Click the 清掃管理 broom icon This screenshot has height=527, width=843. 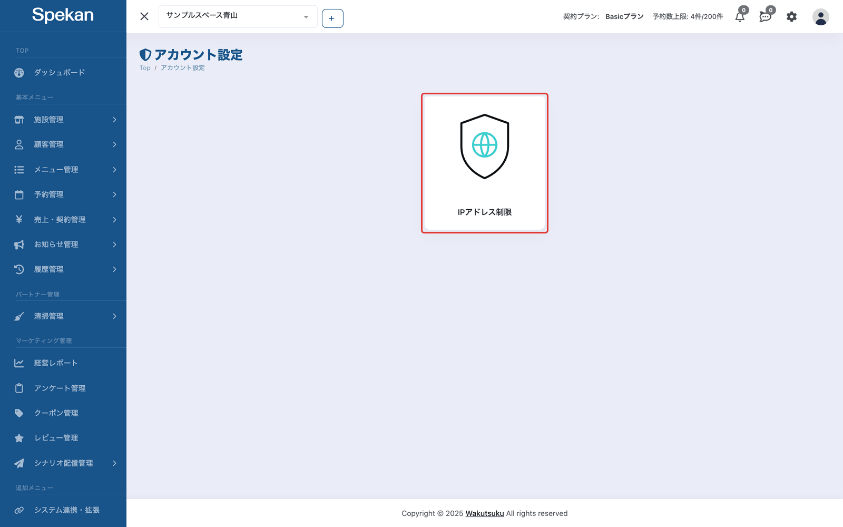coord(19,316)
